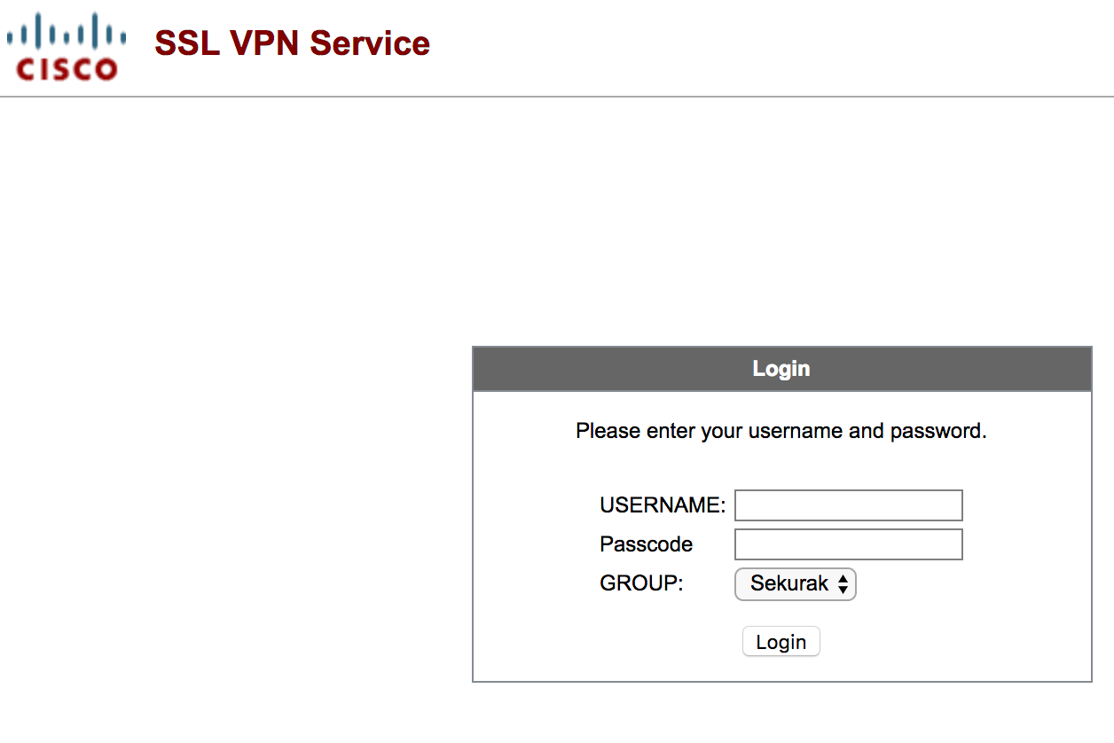Click the word 'SSL' in the heading
This screenshot has height=743, width=1114.
tap(186, 43)
